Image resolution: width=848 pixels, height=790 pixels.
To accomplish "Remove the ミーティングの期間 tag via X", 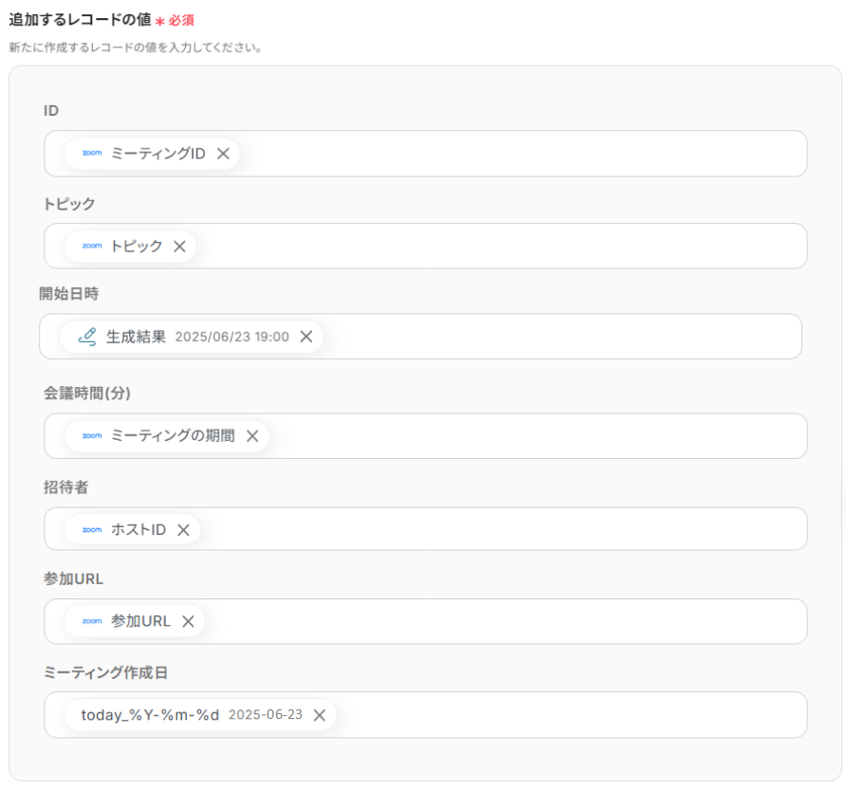I will 252,436.
